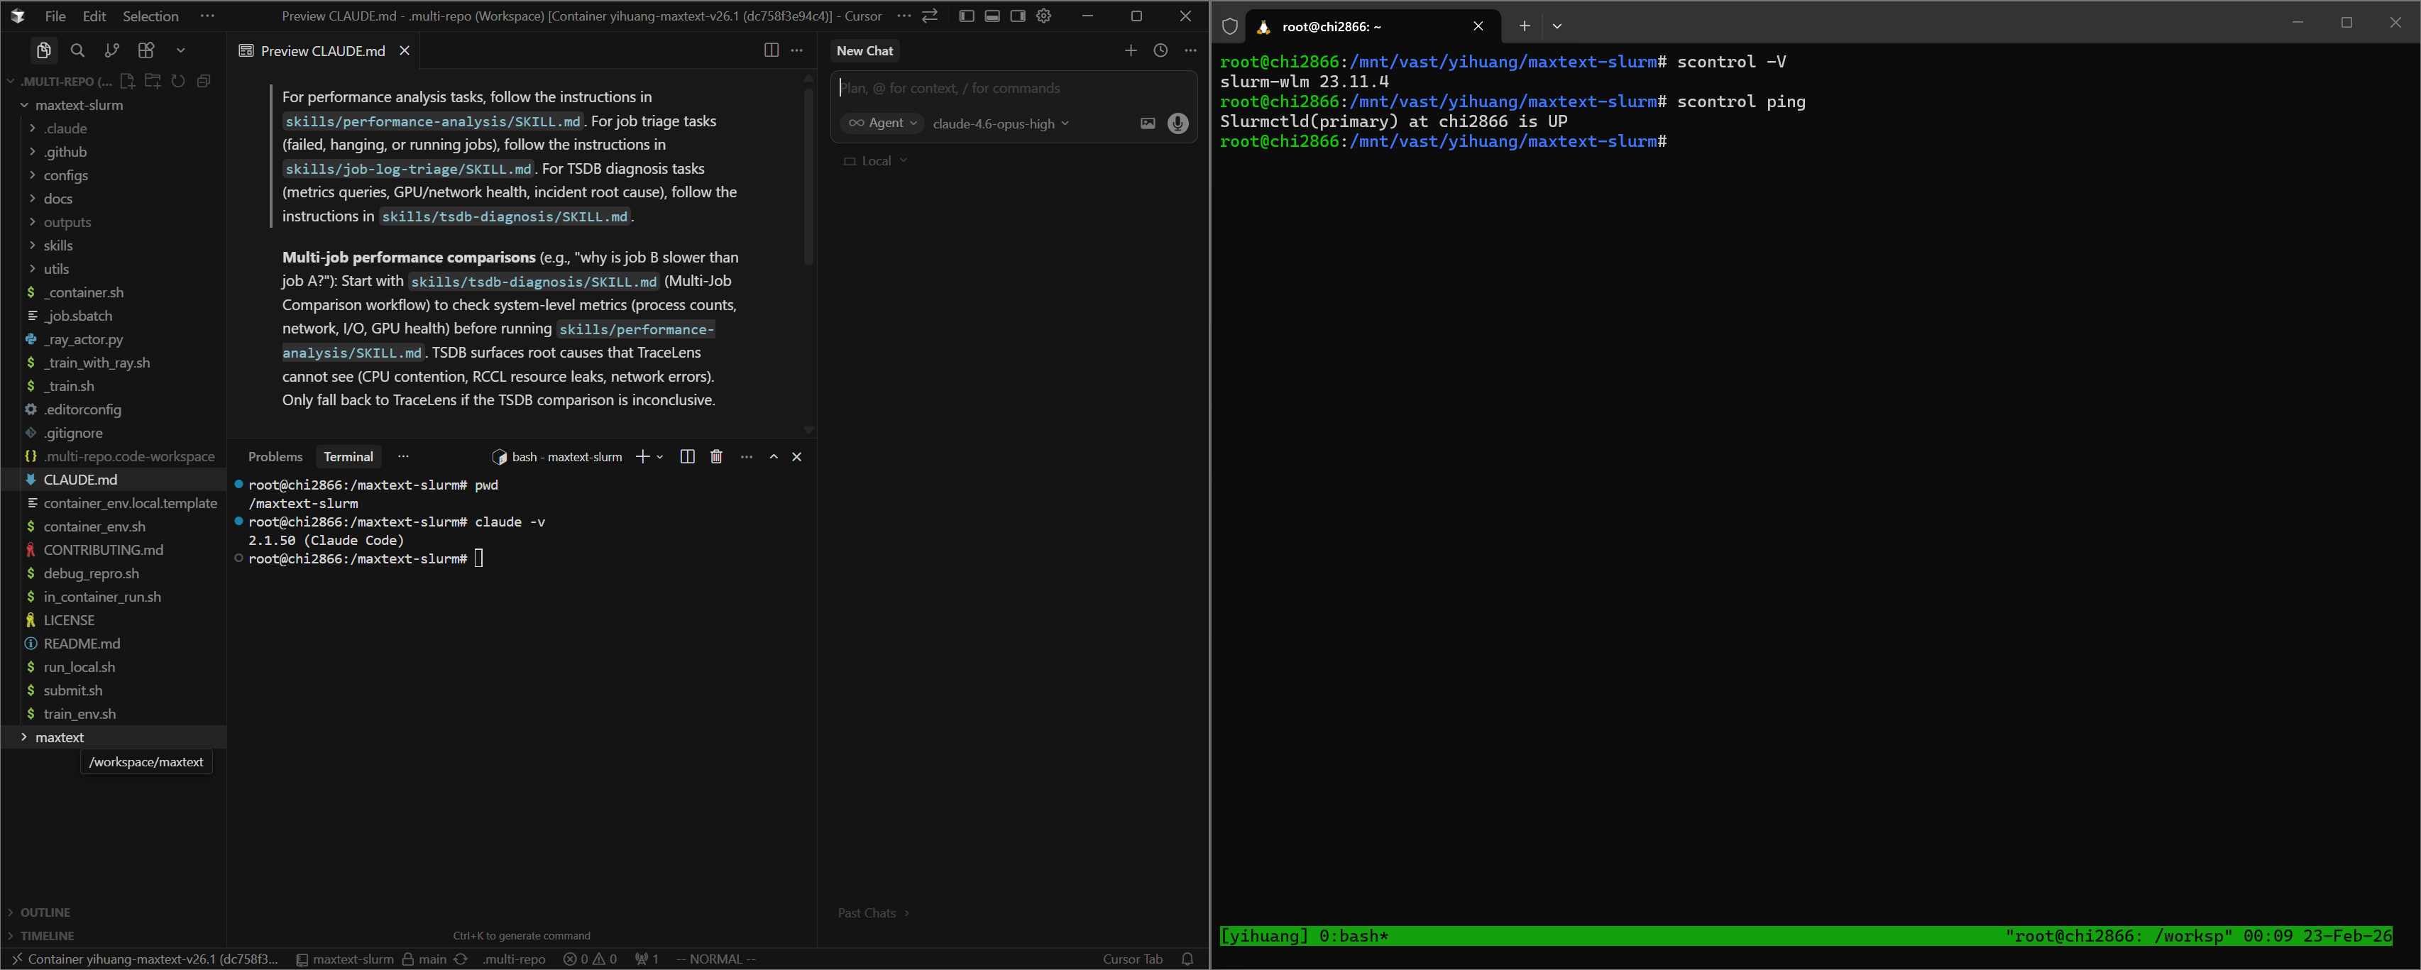Toggle the bottom panel visibility
Image resolution: width=2421 pixels, height=970 pixels.
pos(992,16)
